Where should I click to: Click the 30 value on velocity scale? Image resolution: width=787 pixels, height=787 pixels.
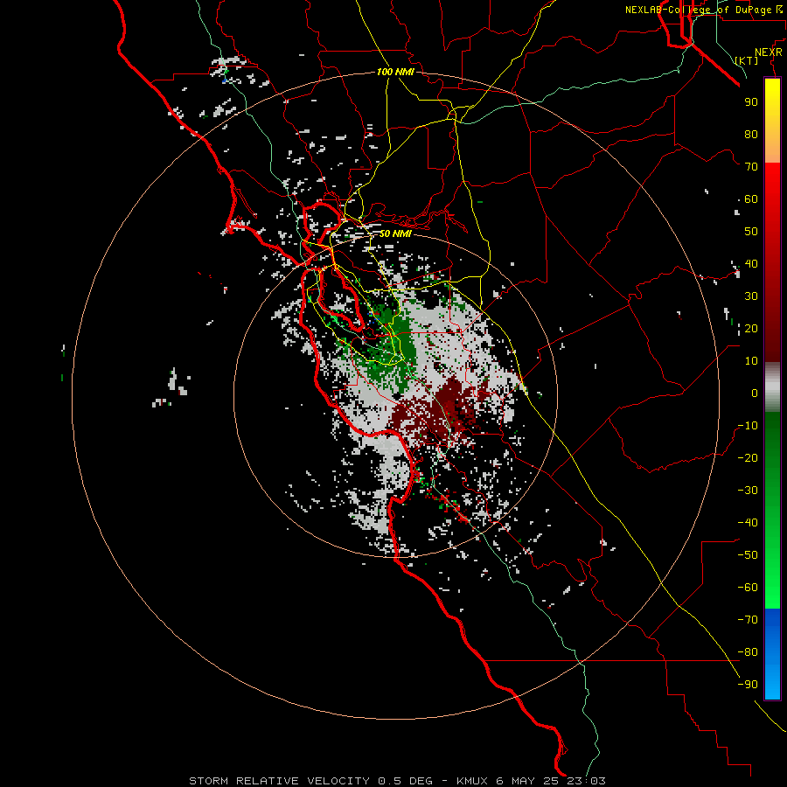coord(751,296)
